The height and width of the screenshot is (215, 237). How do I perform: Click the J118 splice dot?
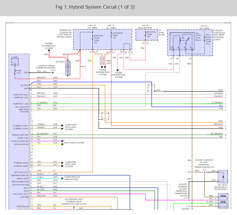click(189, 200)
